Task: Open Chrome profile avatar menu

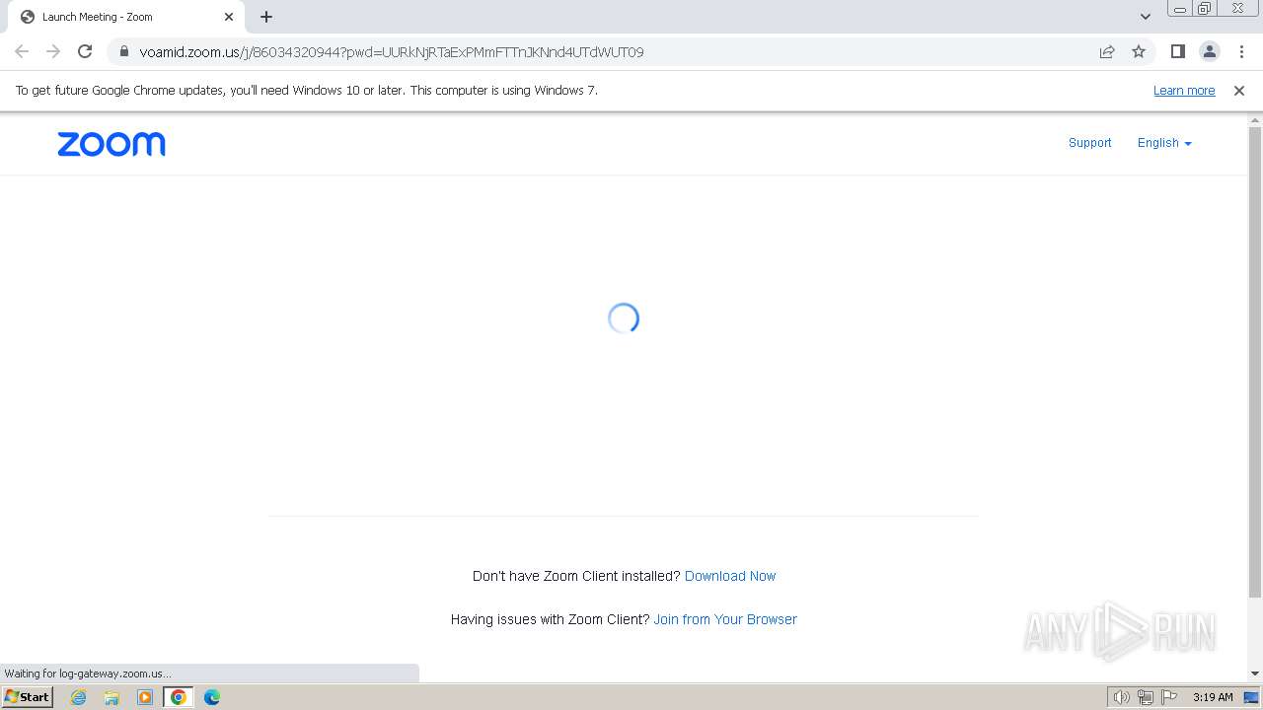Action: (x=1209, y=51)
